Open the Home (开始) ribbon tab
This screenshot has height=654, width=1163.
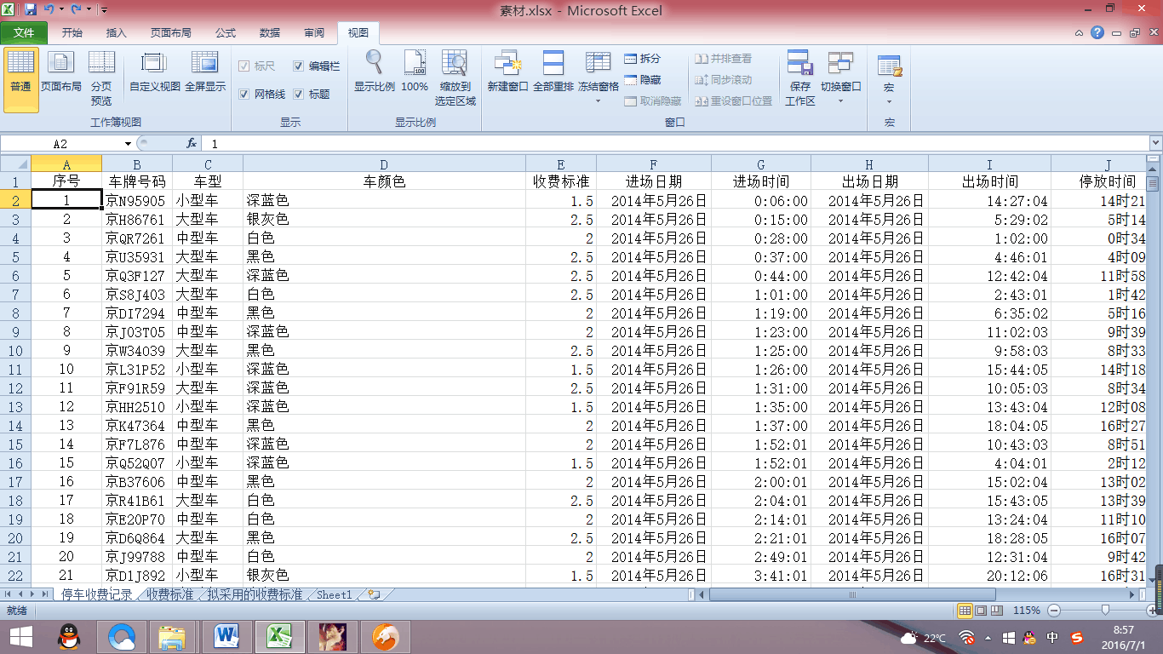[72, 32]
